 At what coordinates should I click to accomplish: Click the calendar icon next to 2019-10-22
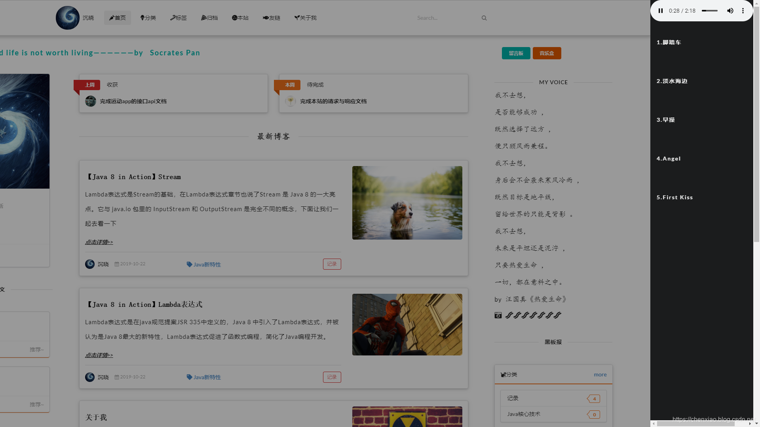(x=116, y=264)
